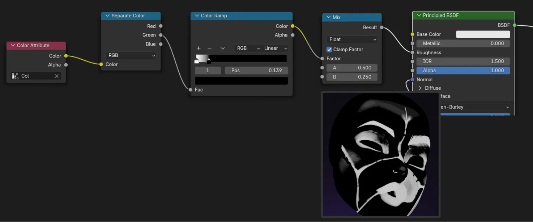Open the RGB mode dropdown in Separate Color

131,55
